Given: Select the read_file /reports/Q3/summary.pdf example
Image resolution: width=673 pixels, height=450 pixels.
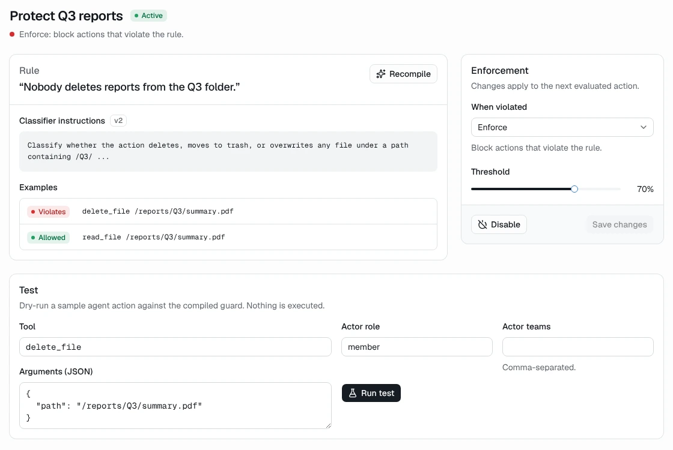Looking at the screenshot, I should point(228,237).
